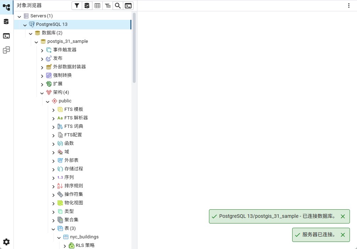Select the 表 (3) tree row
The image size is (357, 249).
point(72,228)
